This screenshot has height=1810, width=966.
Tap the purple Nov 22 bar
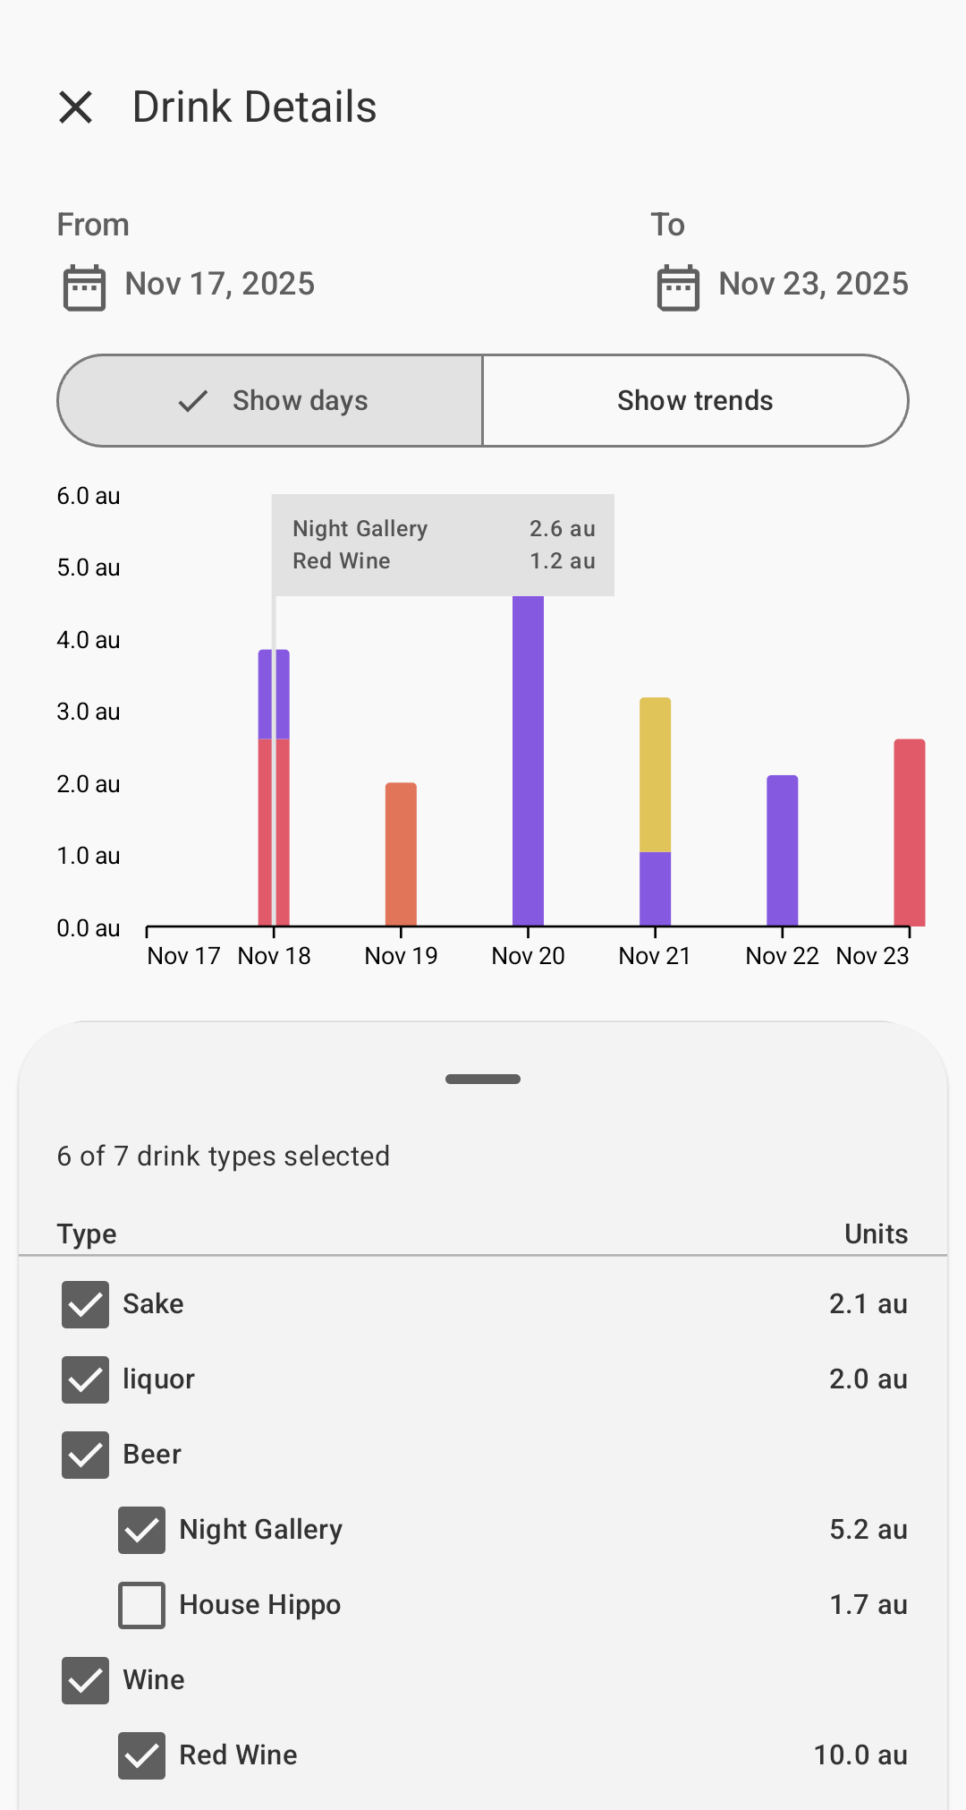click(x=782, y=850)
